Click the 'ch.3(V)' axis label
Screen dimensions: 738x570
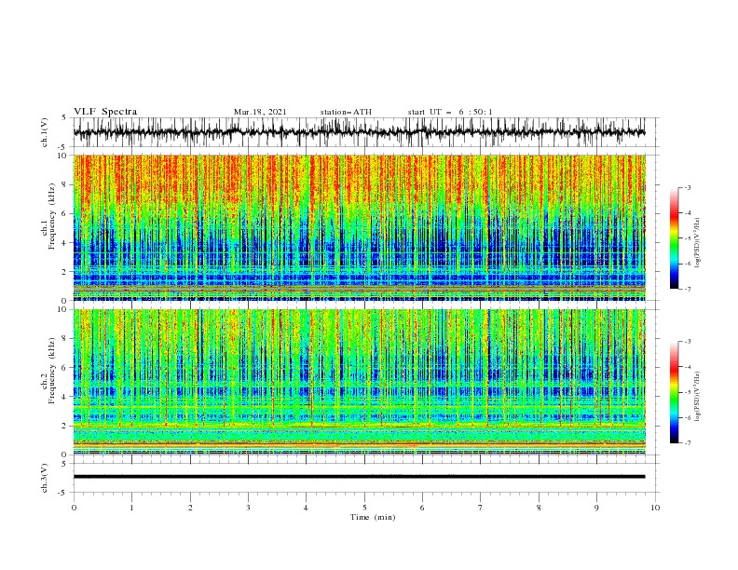[x=45, y=478]
